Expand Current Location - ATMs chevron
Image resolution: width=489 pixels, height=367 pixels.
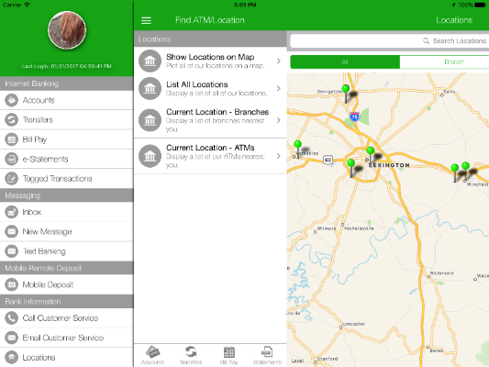(x=279, y=156)
